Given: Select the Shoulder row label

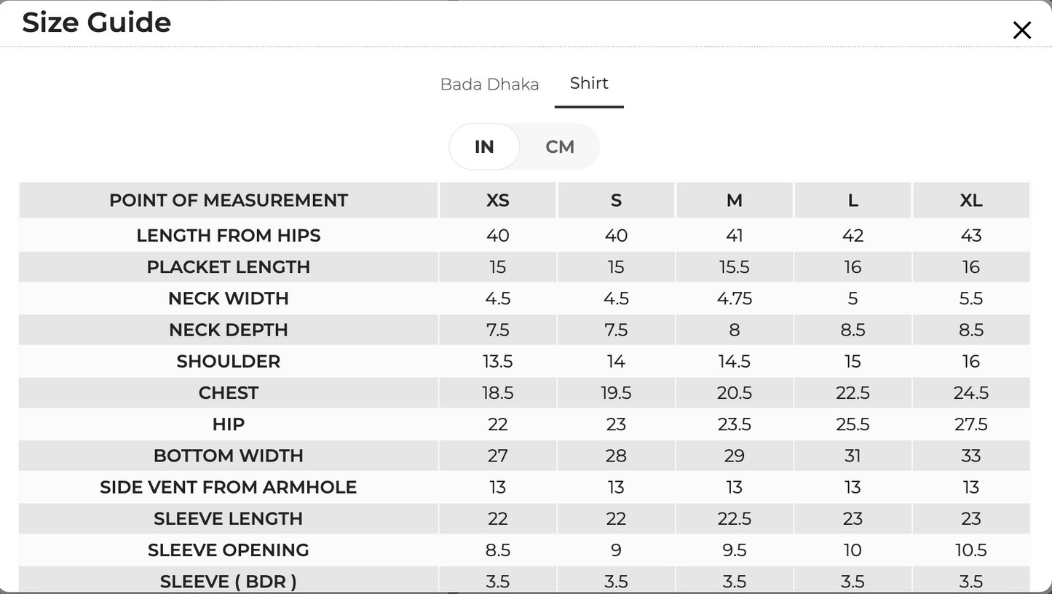Looking at the screenshot, I should [229, 361].
